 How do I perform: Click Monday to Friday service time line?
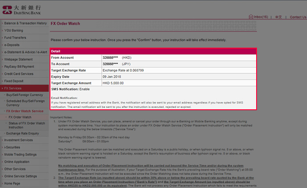tap(94, 137)
